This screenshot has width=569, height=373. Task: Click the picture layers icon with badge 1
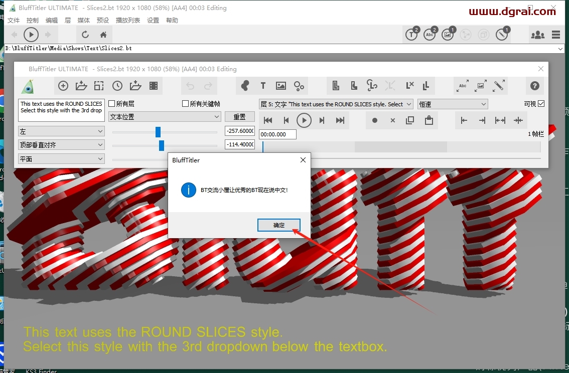pyautogui.click(x=448, y=34)
